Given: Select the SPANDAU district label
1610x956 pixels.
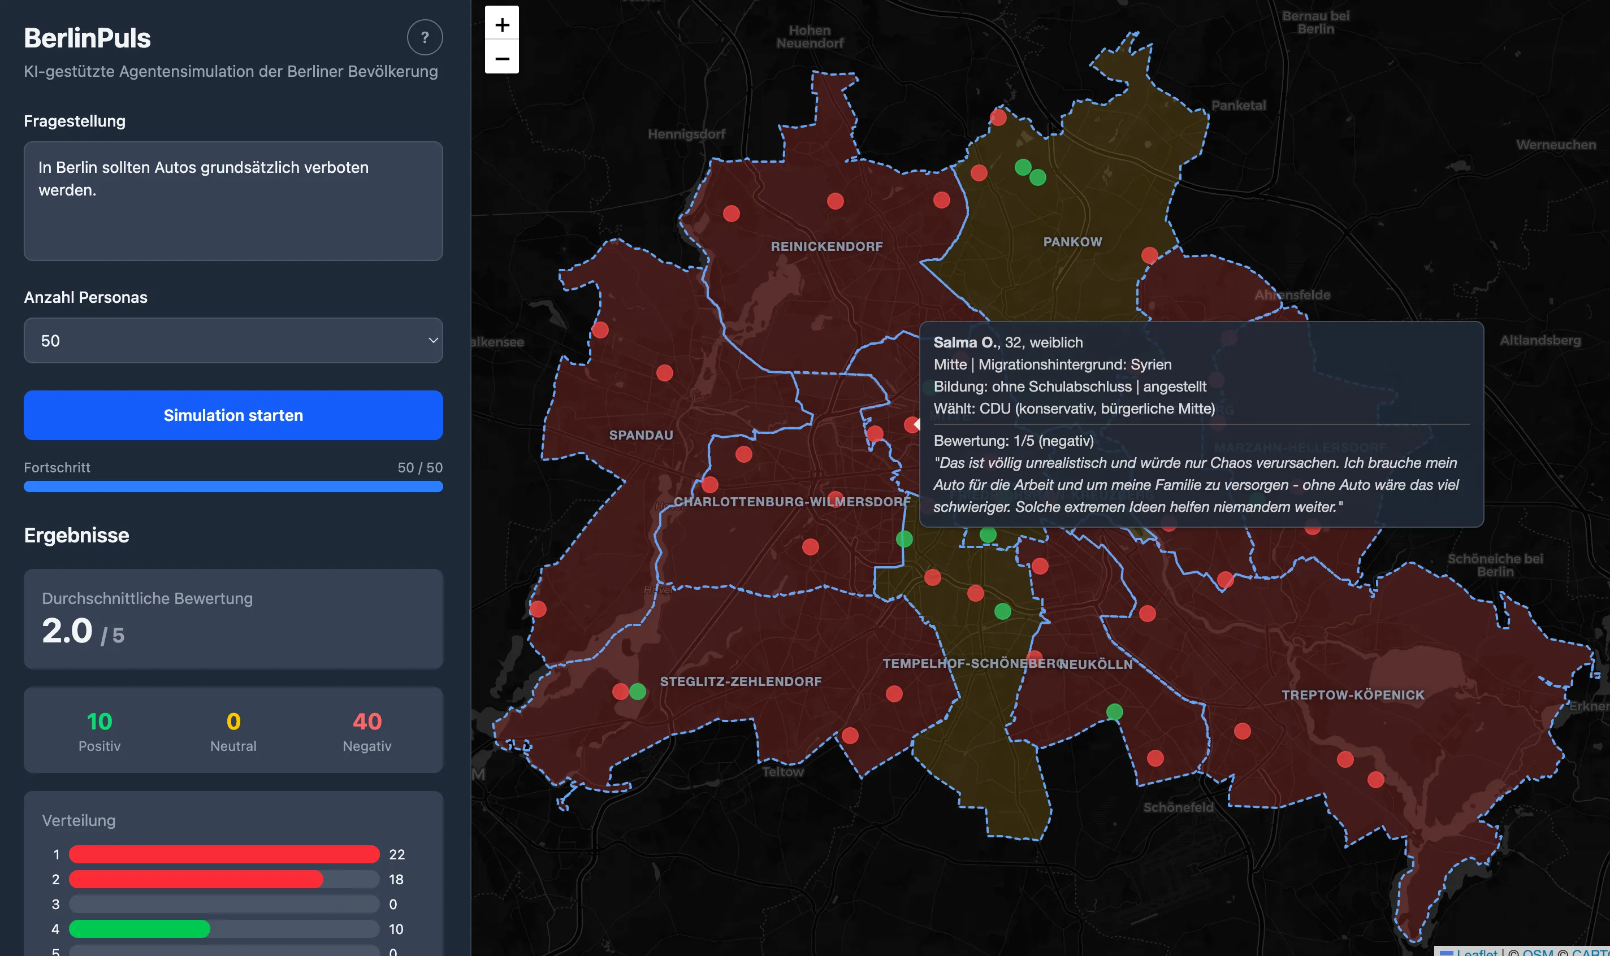Looking at the screenshot, I should click(640, 435).
